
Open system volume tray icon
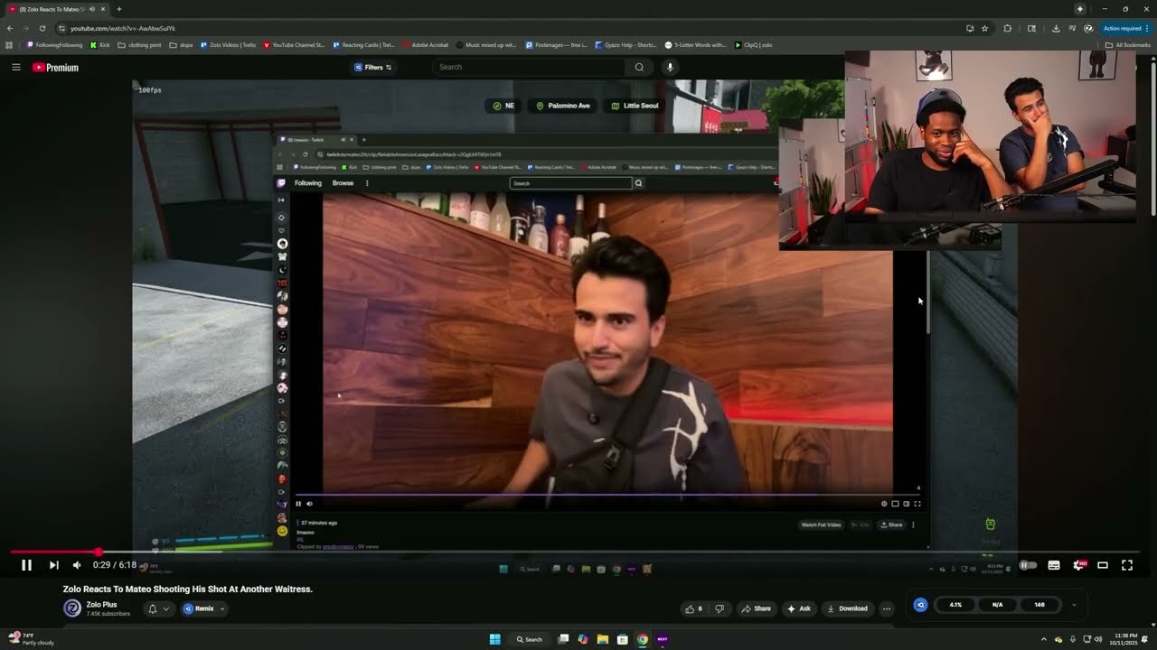pyautogui.click(x=1098, y=639)
